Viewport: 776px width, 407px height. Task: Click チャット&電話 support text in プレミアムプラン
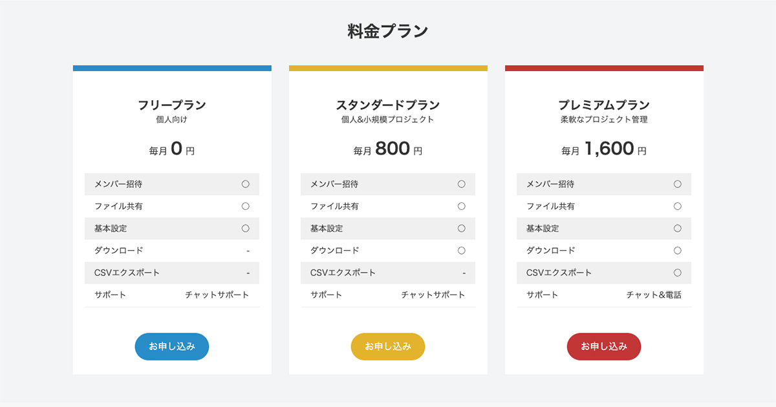pyautogui.click(x=654, y=295)
